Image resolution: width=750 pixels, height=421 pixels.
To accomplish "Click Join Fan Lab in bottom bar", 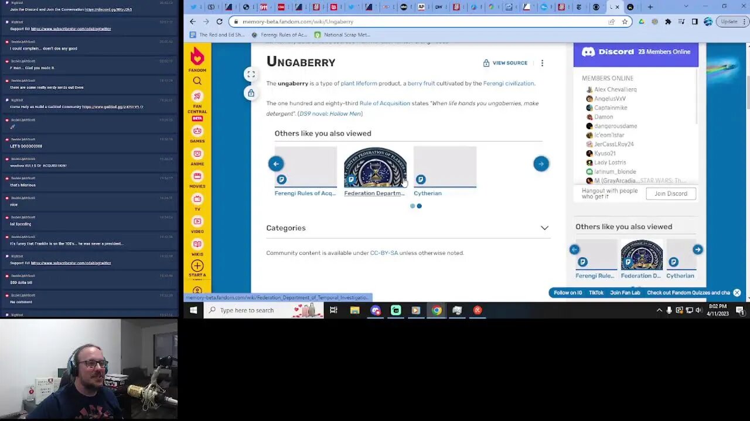I will click(x=625, y=293).
